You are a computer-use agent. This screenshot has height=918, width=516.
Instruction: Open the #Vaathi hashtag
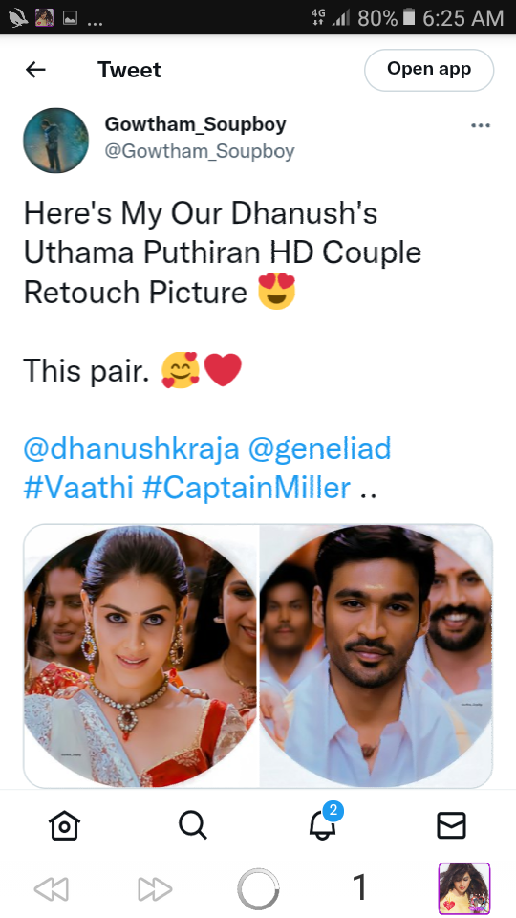[x=78, y=488]
